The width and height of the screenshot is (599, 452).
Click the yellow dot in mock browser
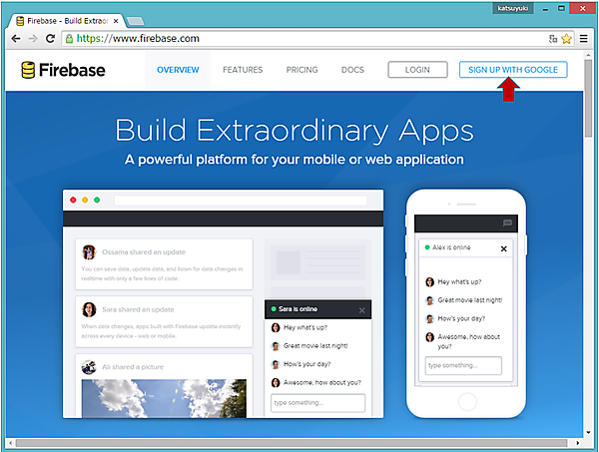(x=85, y=200)
